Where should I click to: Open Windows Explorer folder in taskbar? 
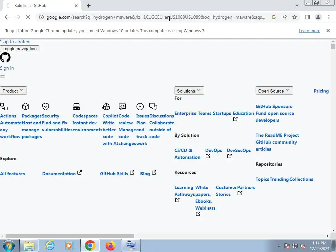pos(29,245)
